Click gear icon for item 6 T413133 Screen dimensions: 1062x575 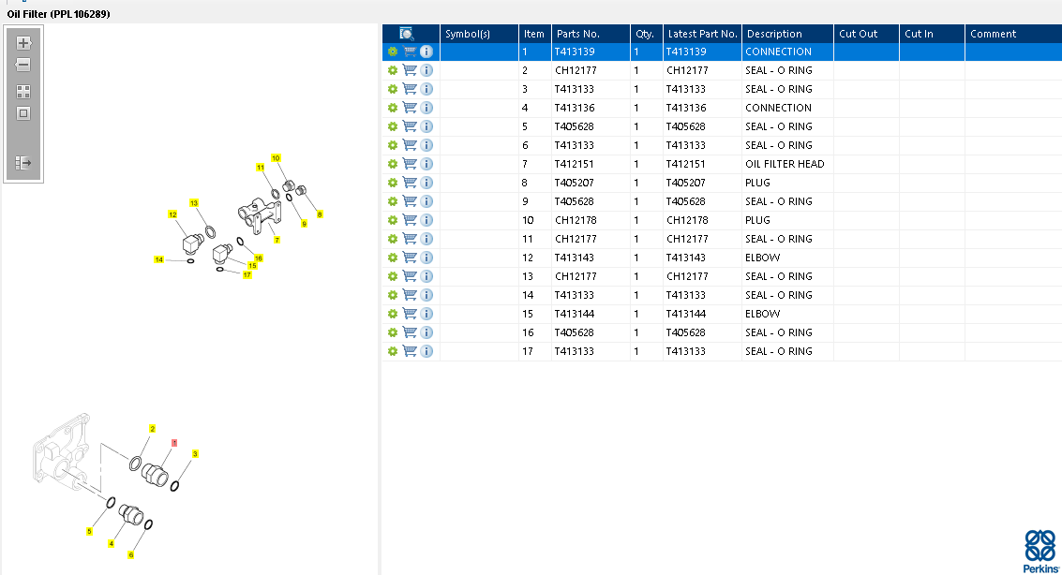click(392, 145)
